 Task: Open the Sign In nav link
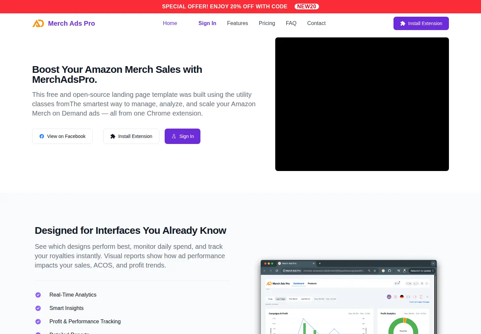[207, 23]
